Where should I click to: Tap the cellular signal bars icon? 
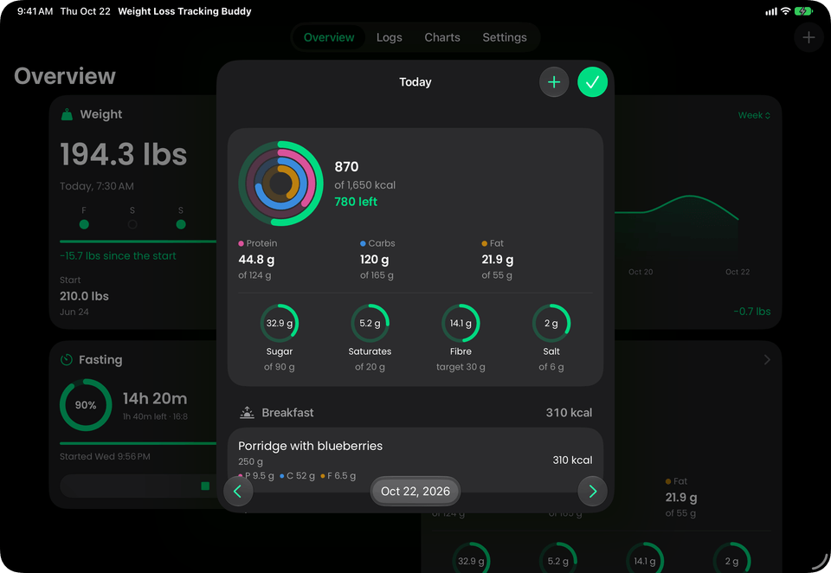[x=771, y=11]
